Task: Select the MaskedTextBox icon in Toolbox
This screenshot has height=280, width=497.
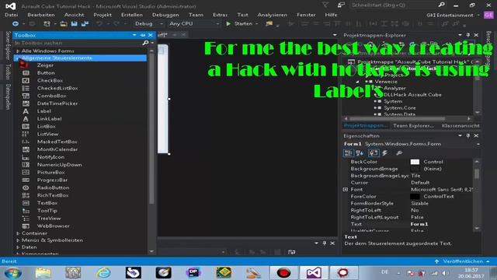Action: click(x=26, y=142)
